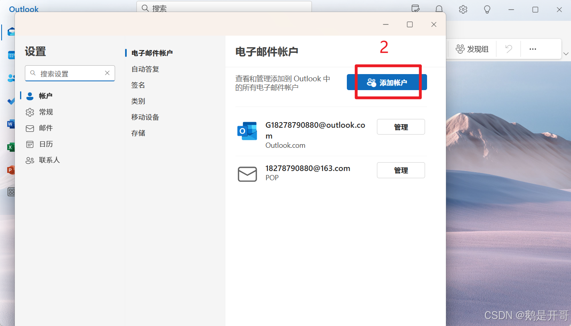571x326 pixels.
Task: Select the 自动答复 sub-menu item
Action: [145, 69]
